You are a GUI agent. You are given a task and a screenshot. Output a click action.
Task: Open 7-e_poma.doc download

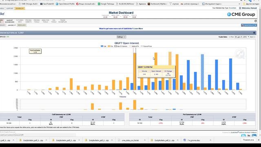tap(194, 140)
